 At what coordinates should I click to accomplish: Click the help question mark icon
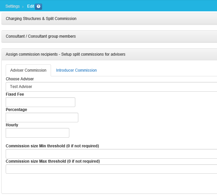point(38,7)
